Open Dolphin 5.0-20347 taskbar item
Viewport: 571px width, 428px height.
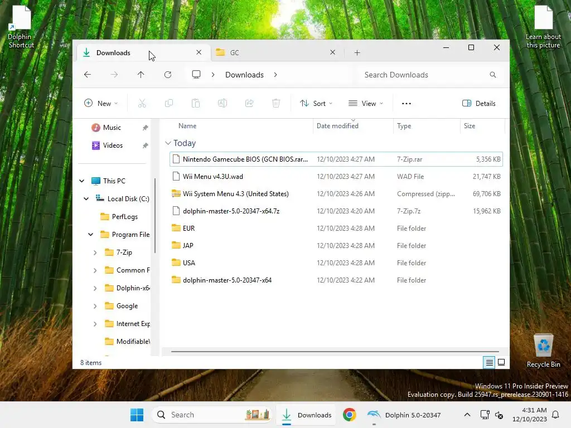click(x=404, y=415)
